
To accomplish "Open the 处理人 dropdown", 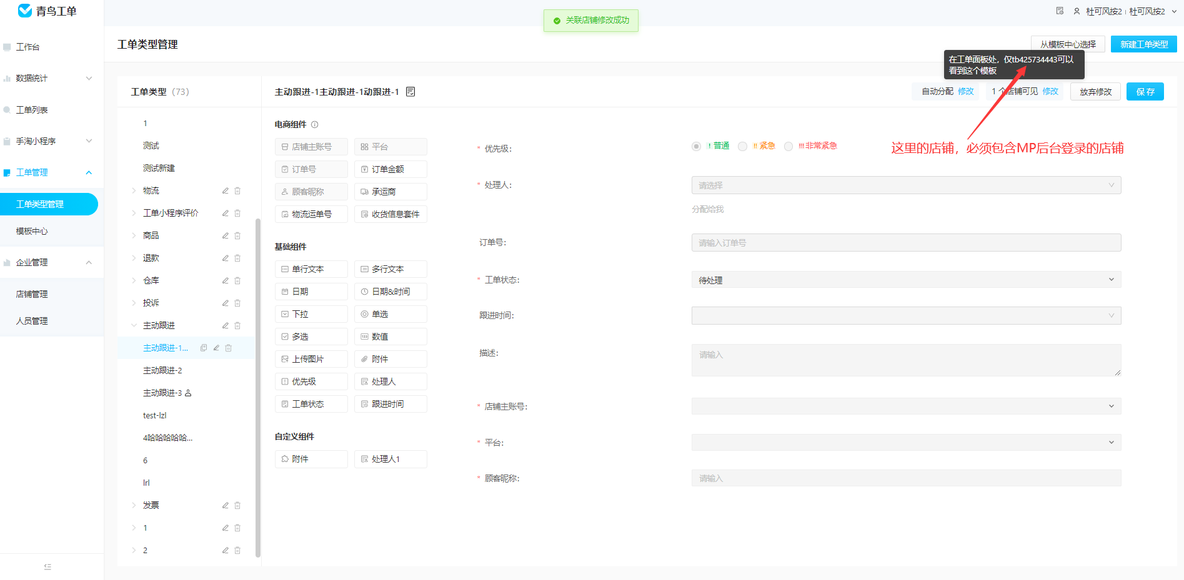I will (906, 185).
